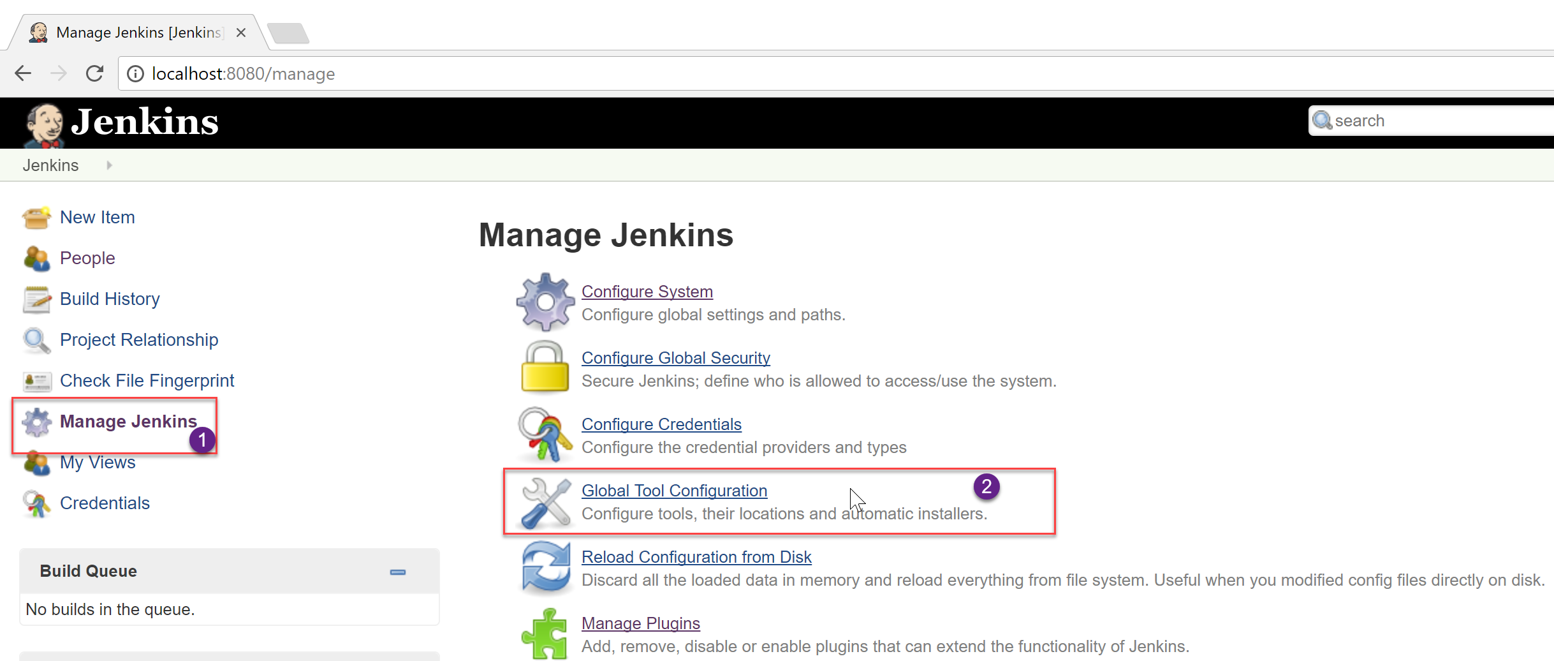Click the Manage Jenkins page heading
The height and width of the screenshot is (661, 1554).
(x=606, y=235)
